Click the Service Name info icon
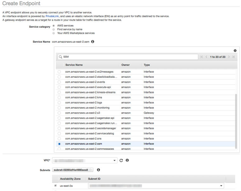The width and height of the screenshot is (241, 191). [x=92, y=42]
